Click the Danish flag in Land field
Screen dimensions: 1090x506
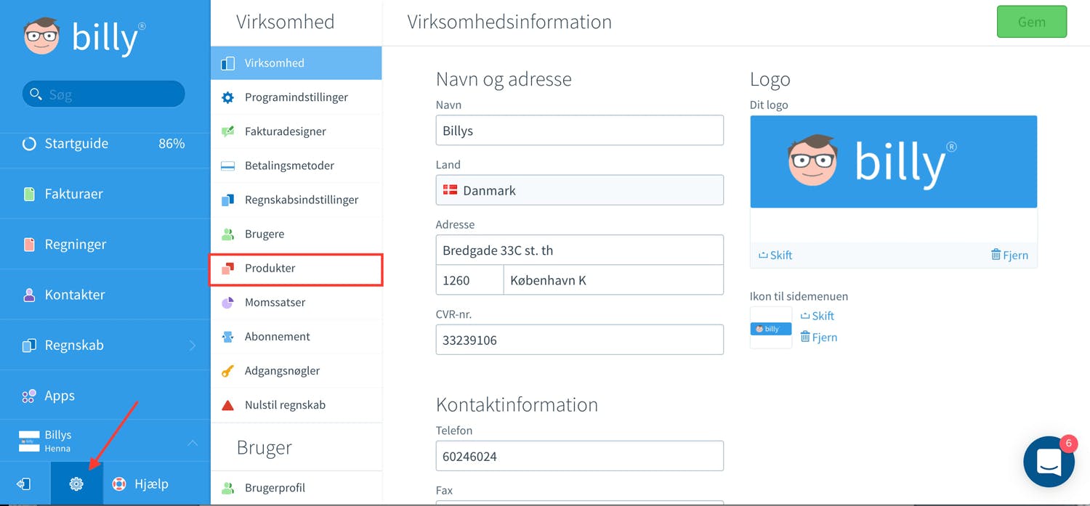click(450, 190)
